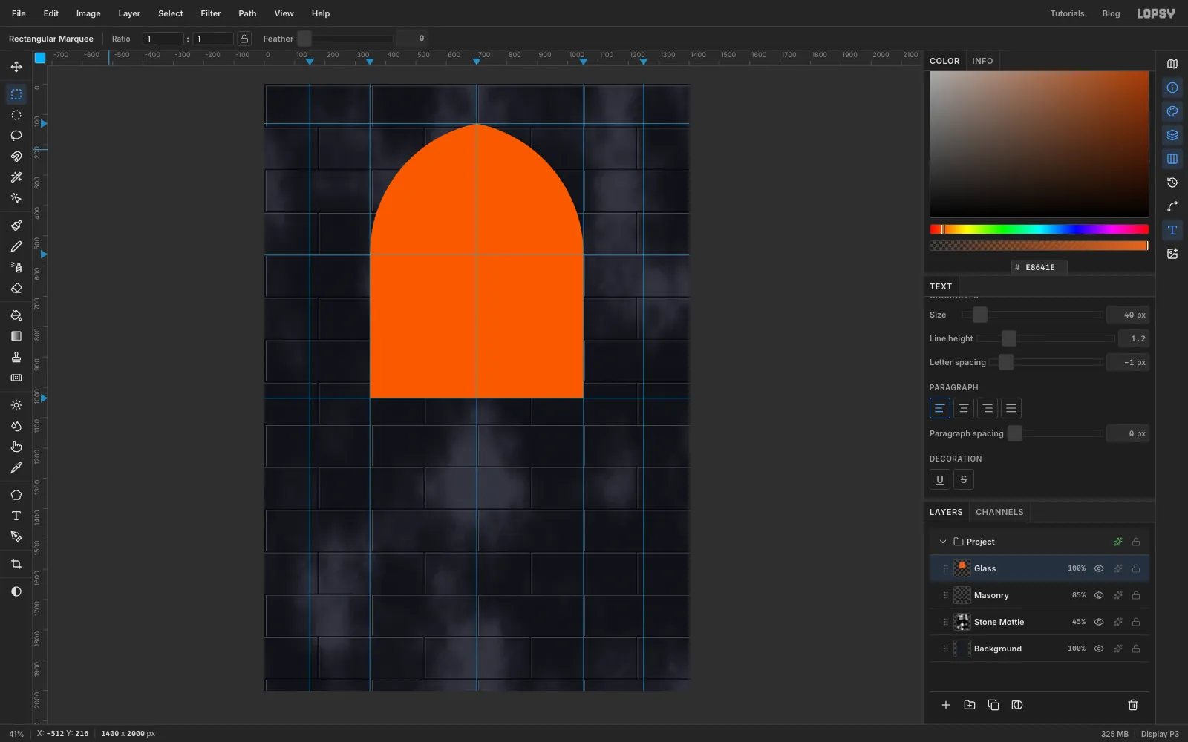
Task: Select the Clone Stamp tool
Action: coord(16,357)
